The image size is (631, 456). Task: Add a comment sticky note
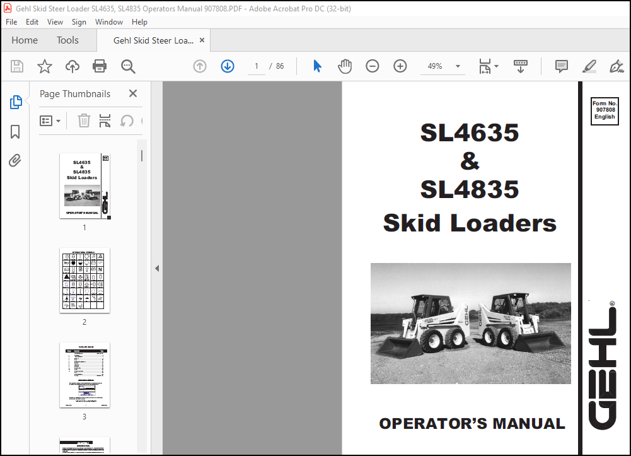coord(562,66)
